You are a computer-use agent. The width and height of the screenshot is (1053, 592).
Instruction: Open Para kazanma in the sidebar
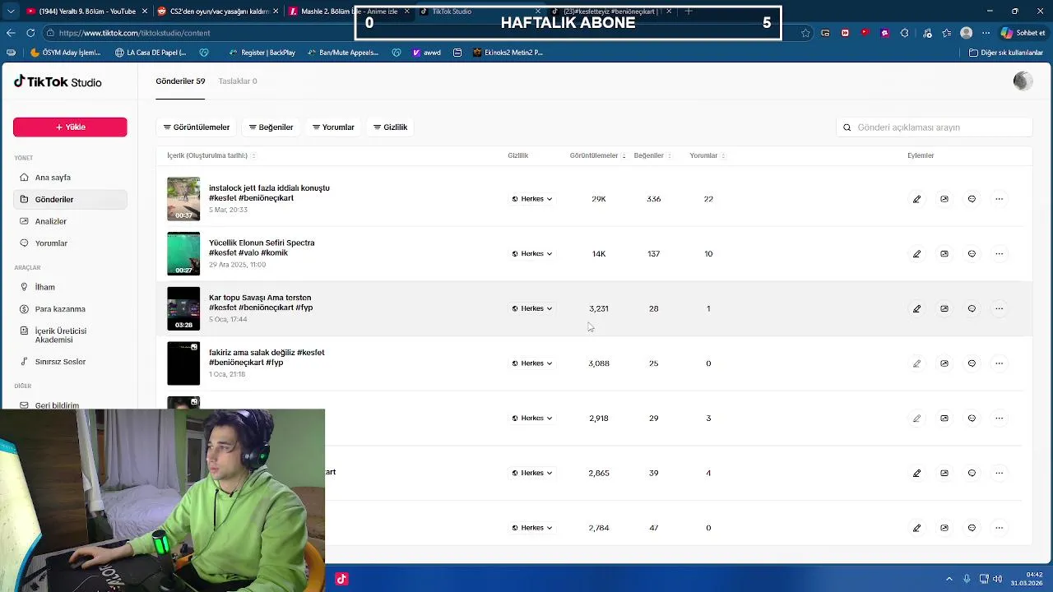click(70, 309)
